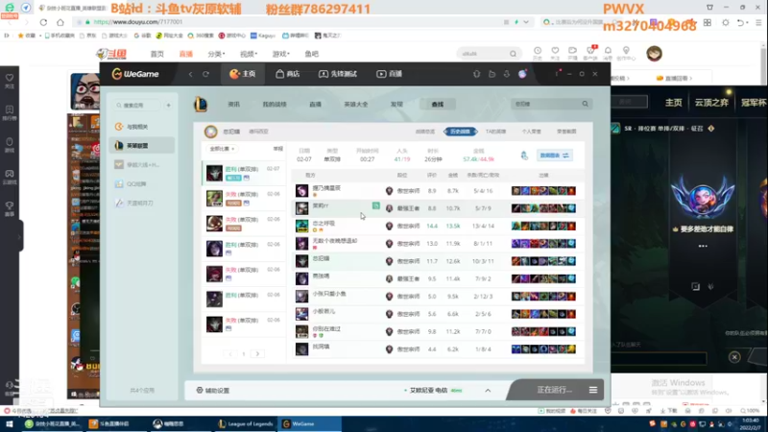
Task: Open Windows Start menu
Action: tap(9, 423)
